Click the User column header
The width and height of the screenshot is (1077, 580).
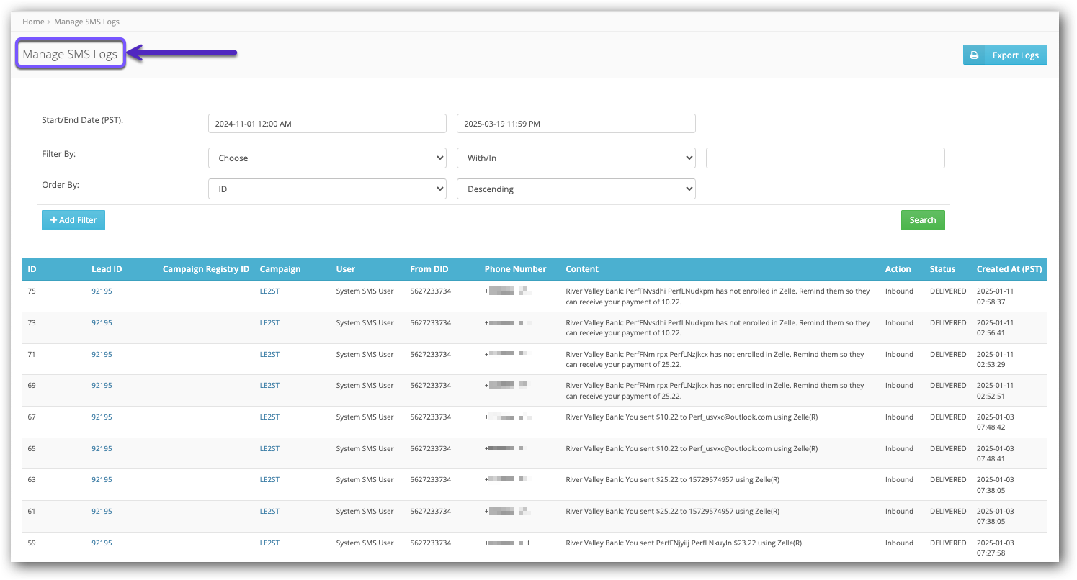[x=346, y=269]
